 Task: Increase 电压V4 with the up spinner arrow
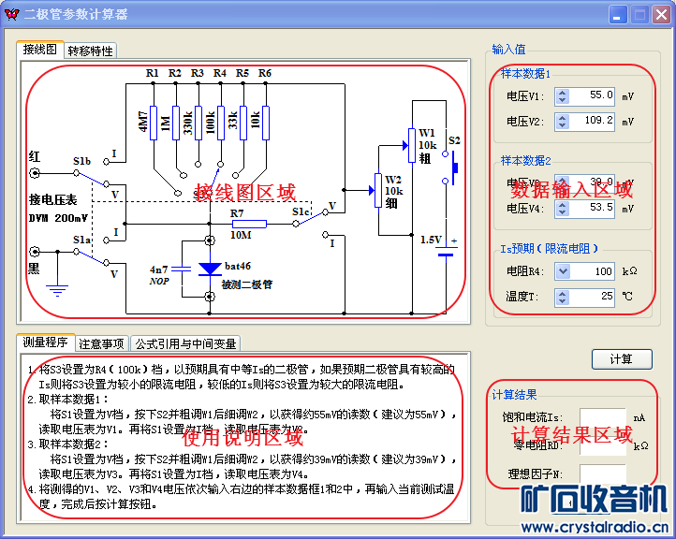[562, 205]
